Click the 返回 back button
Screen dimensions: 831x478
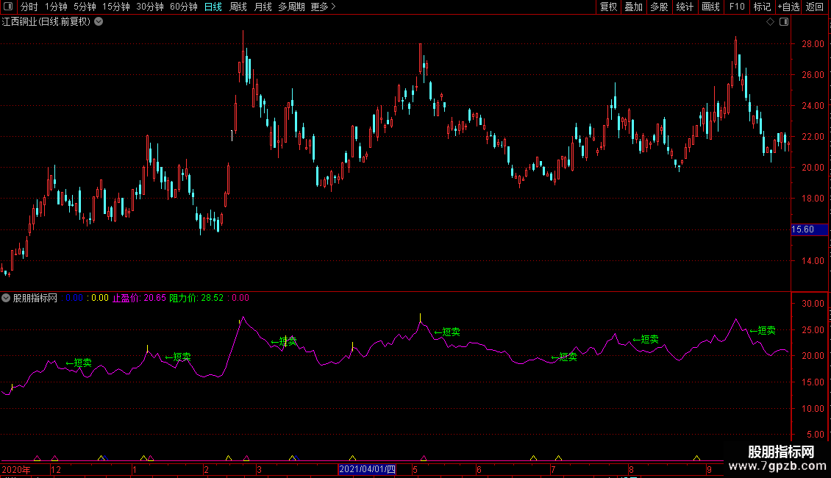[815, 7]
